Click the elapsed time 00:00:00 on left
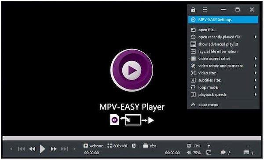This screenshot has height=160, width=264. [x=92, y=153]
